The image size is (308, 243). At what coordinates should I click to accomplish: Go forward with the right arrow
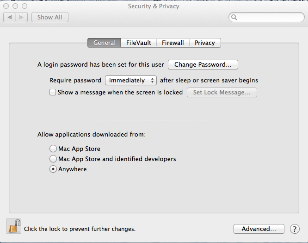click(21, 17)
